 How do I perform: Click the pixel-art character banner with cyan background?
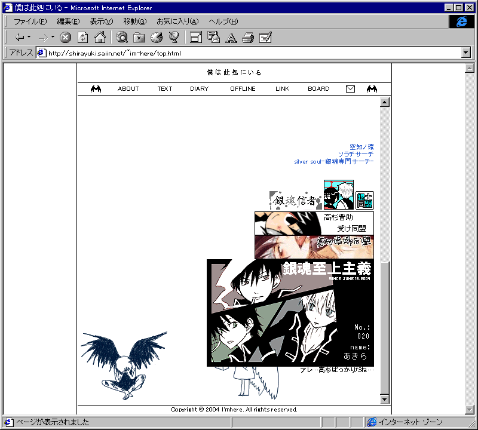(339, 195)
